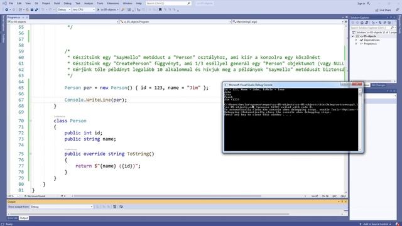Open the View menu
The height and width of the screenshot is (226, 402).
click(x=28, y=3)
